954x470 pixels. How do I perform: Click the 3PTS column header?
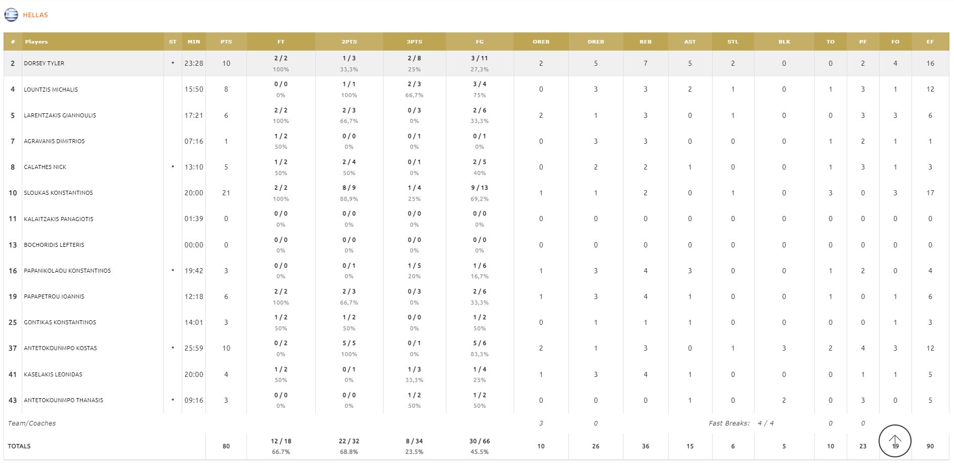pyautogui.click(x=414, y=41)
